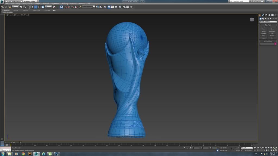Image resolution: width=278 pixels, height=156 pixels.
Task: Open Photoshop from the Windows taskbar
Action: (56, 154)
